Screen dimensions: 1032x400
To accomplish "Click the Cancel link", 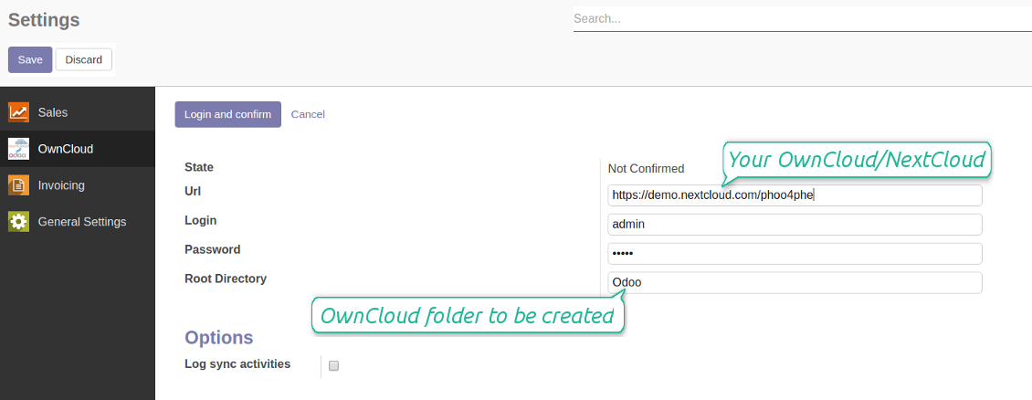I will [308, 114].
